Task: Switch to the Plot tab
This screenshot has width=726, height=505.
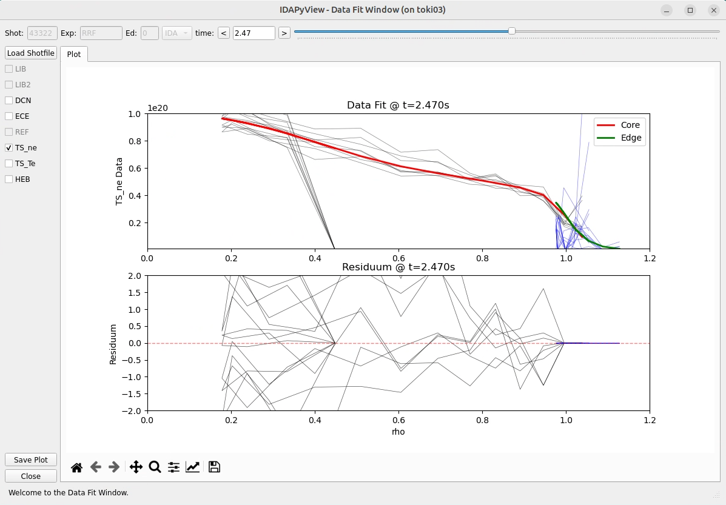Action: point(74,54)
